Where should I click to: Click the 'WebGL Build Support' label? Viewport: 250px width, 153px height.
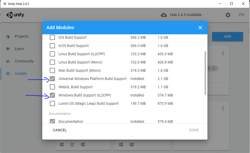[x=75, y=87]
